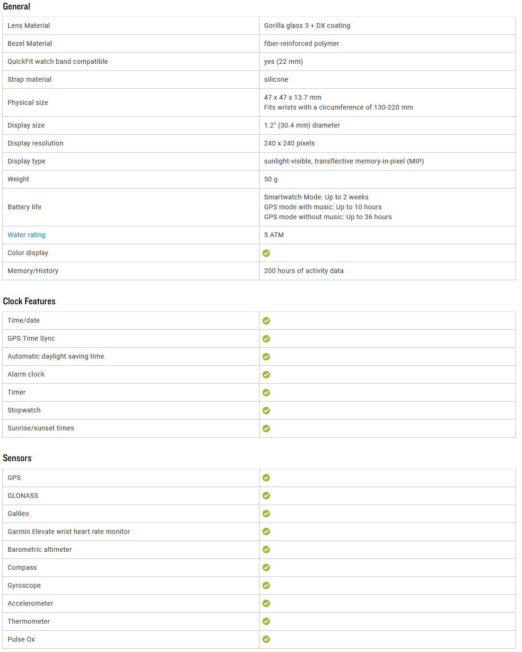Click the GPS Time Sync checkmark icon
The image size is (522, 652).
click(x=266, y=339)
